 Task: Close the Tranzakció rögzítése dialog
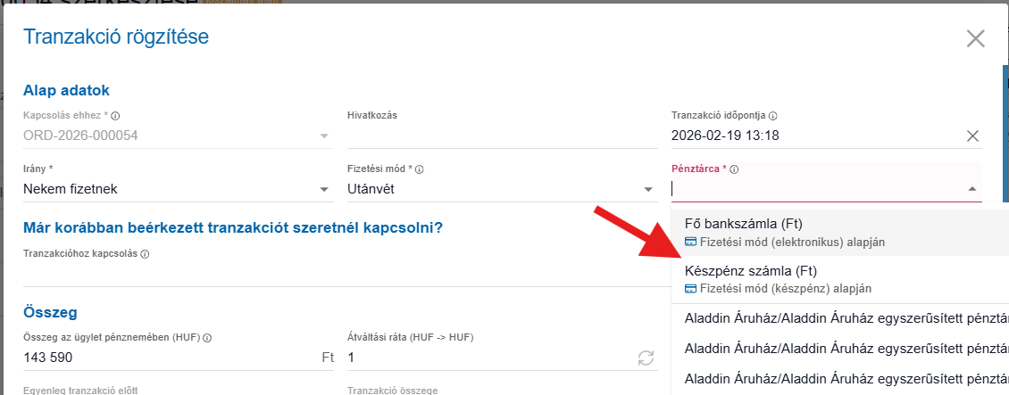pos(975,38)
